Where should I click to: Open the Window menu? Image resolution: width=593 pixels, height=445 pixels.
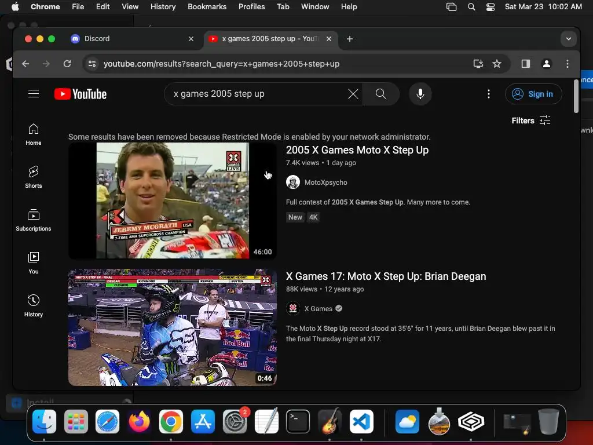coord(315,7)
